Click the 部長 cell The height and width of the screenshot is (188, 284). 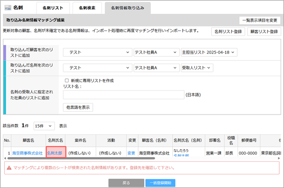pos(229,153)
